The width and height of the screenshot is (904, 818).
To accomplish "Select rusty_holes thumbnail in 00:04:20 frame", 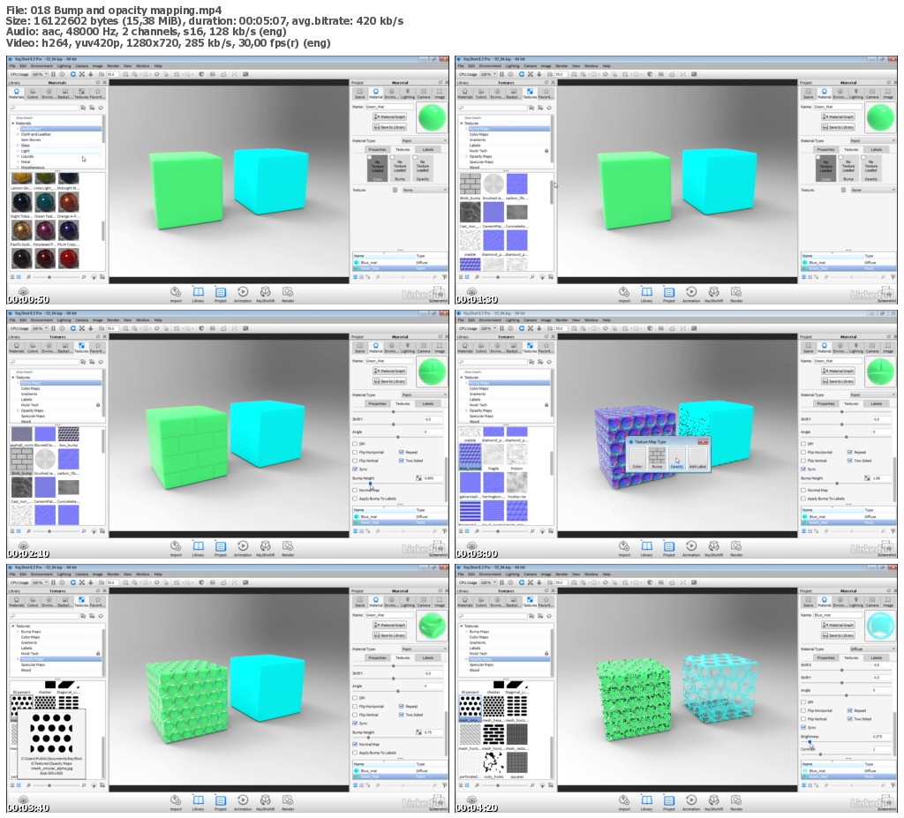I will coord(493,762).
